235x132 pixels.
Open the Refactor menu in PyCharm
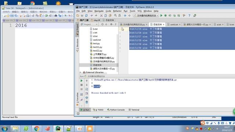click(x=117, y=11)
